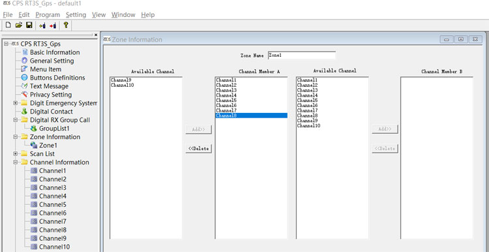This screenshot has width=489, height=252.
Task: Open General Setting in the tree
Action: click(x=52, y=61)
